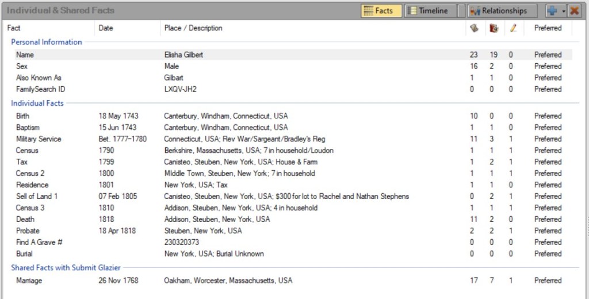The height and width of the screenshot is (299, 589).
Task: Click the blue plus Add Fact icon
Action: pyautogui.click(x=553, y=11)
